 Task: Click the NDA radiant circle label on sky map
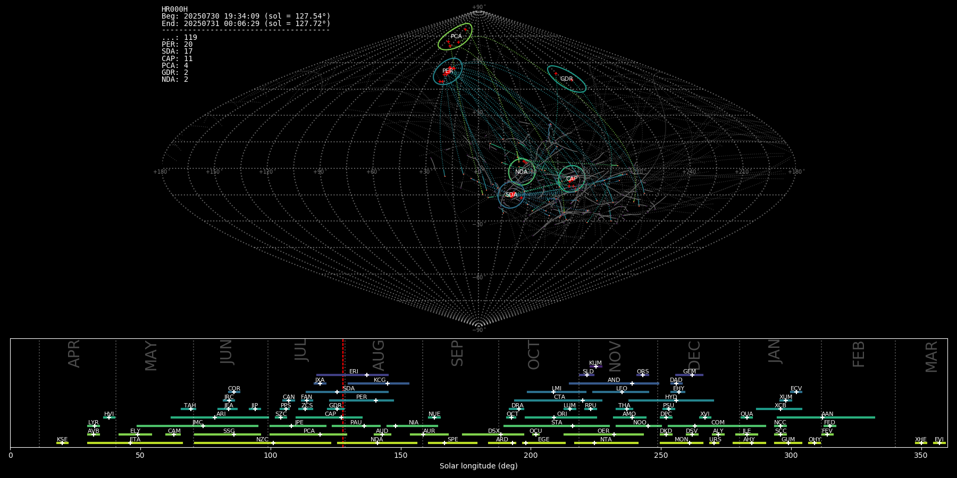tap(522, 172)
